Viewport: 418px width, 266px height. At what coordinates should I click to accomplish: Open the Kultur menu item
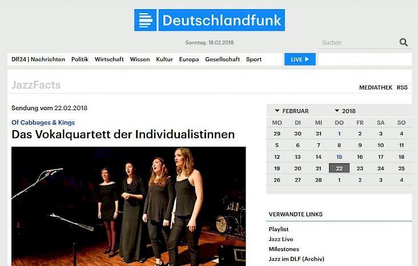(x=164, y=59)
